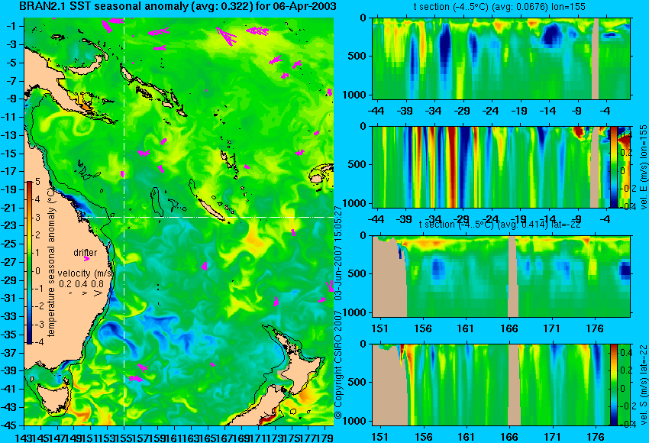Screen dimensions: 649x443
Task: Click the BRAN2.1 SST seasonal anomaly title
Action: click(178, 6)
